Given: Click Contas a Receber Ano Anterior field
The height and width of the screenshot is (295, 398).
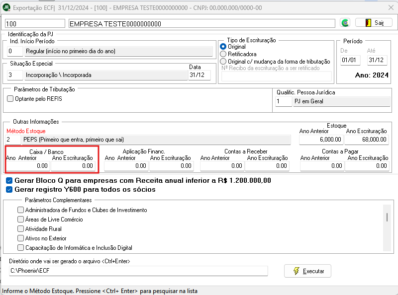Looking at the screenshot, I should click(x=222, y=166).
